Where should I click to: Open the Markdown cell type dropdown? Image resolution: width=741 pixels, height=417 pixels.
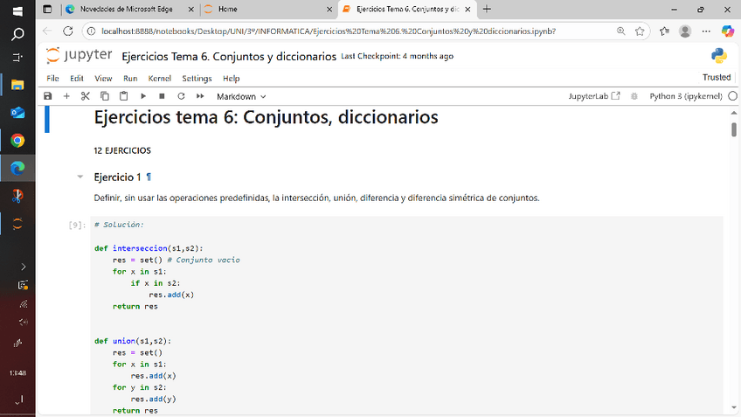[241, 96]
